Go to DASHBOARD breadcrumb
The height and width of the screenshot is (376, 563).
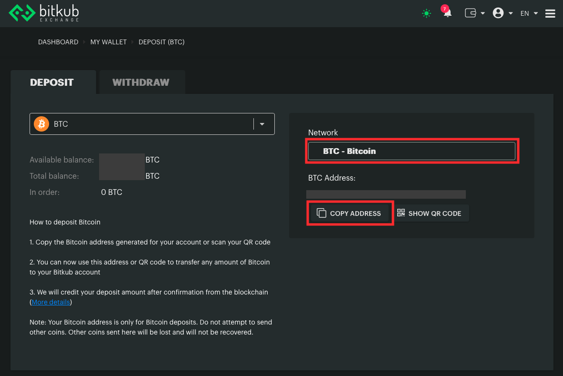[58, 42]
